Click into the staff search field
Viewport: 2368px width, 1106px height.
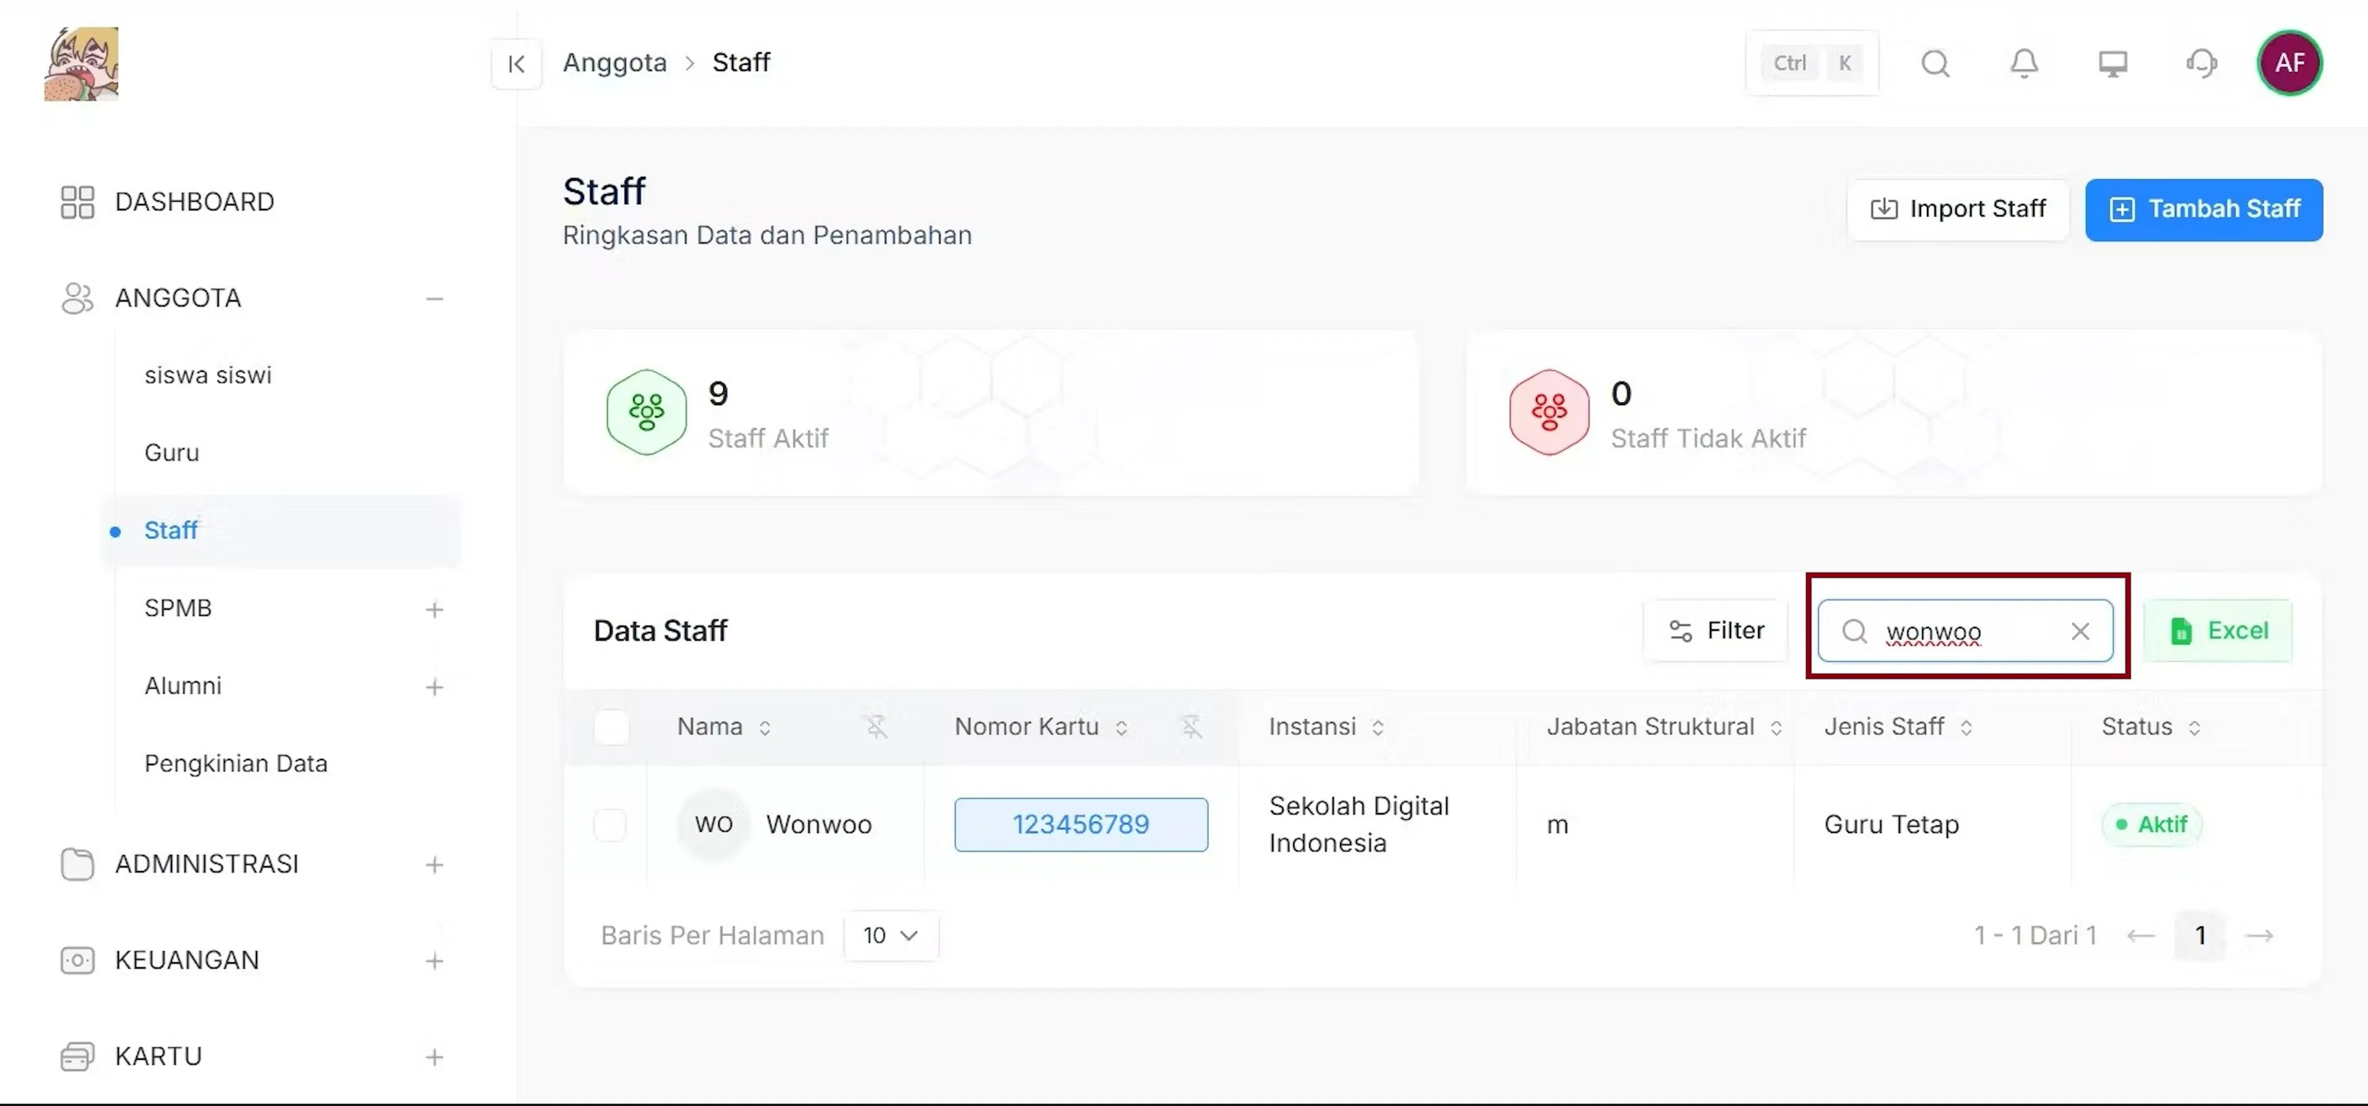pos(1965,632)
